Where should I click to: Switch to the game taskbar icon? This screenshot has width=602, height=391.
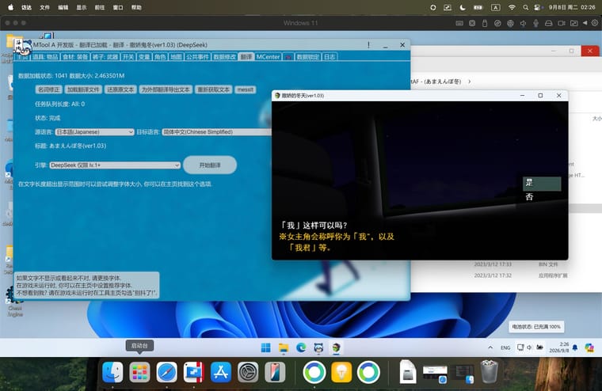coord(337,347)
